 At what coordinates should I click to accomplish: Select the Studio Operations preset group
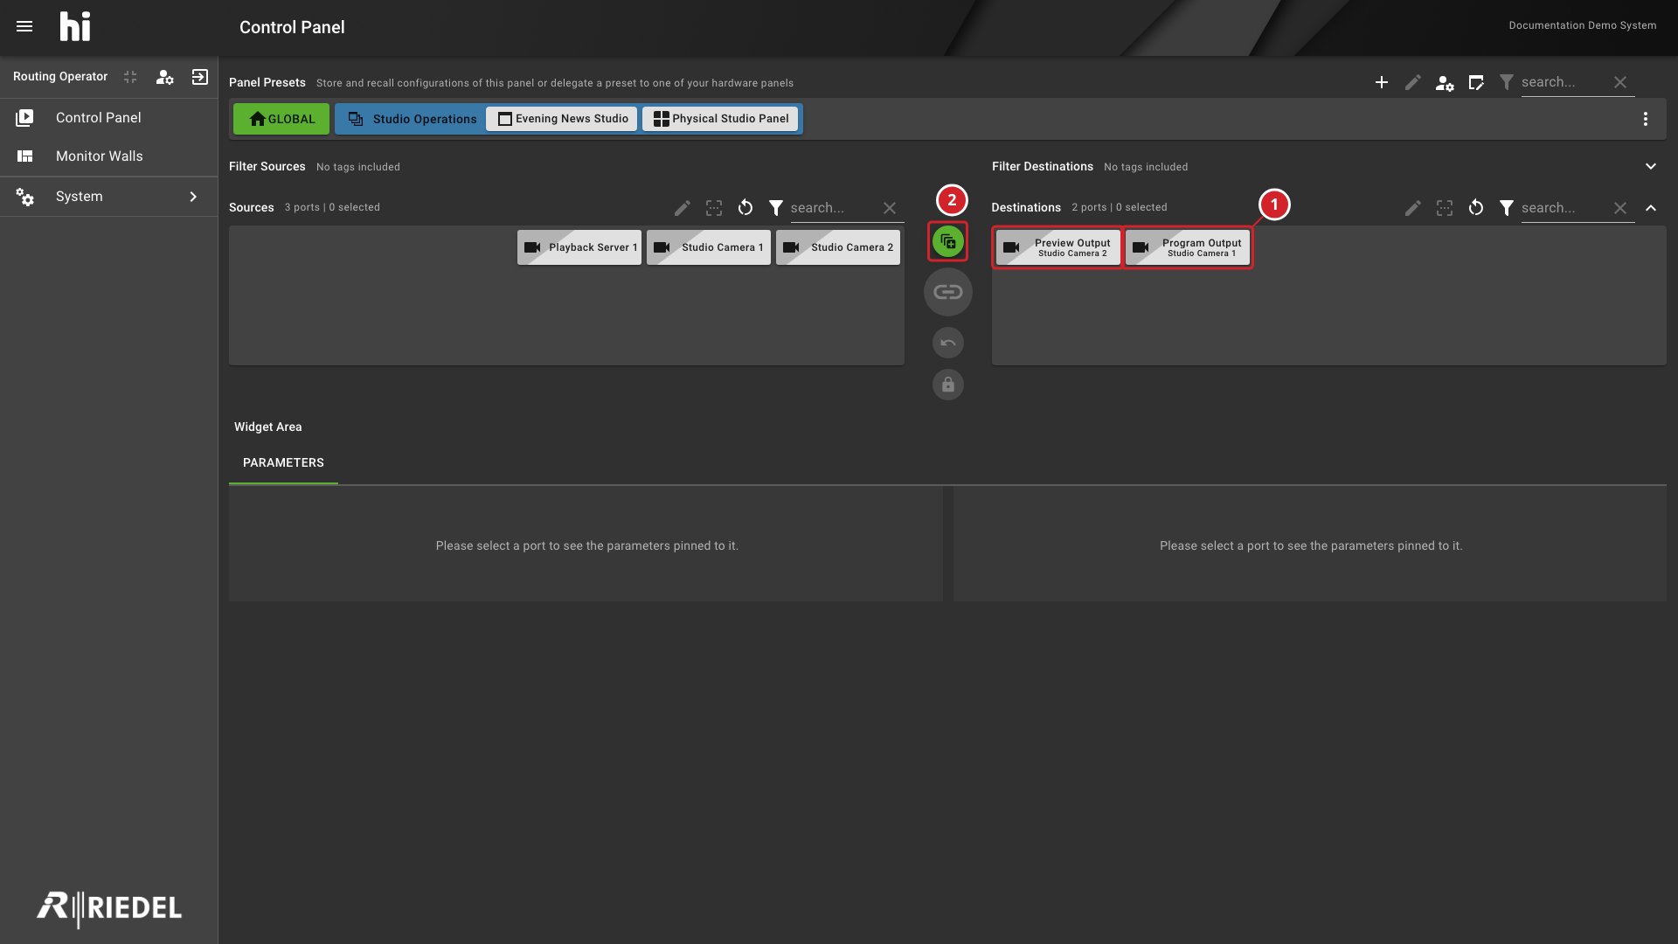[x=412, y=119]
